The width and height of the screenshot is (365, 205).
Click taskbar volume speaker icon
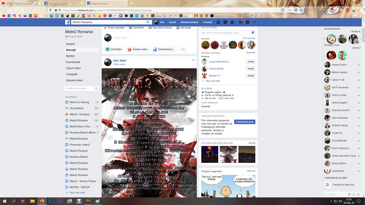340,201
